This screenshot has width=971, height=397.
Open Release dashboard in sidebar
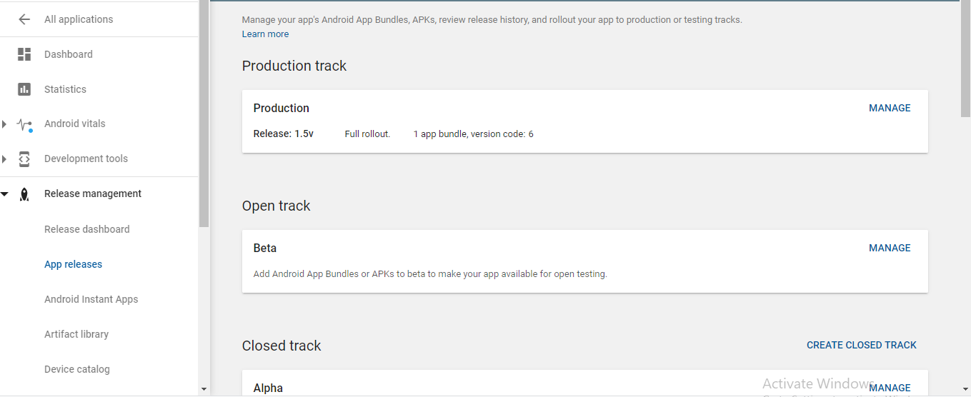pos(87,229)
